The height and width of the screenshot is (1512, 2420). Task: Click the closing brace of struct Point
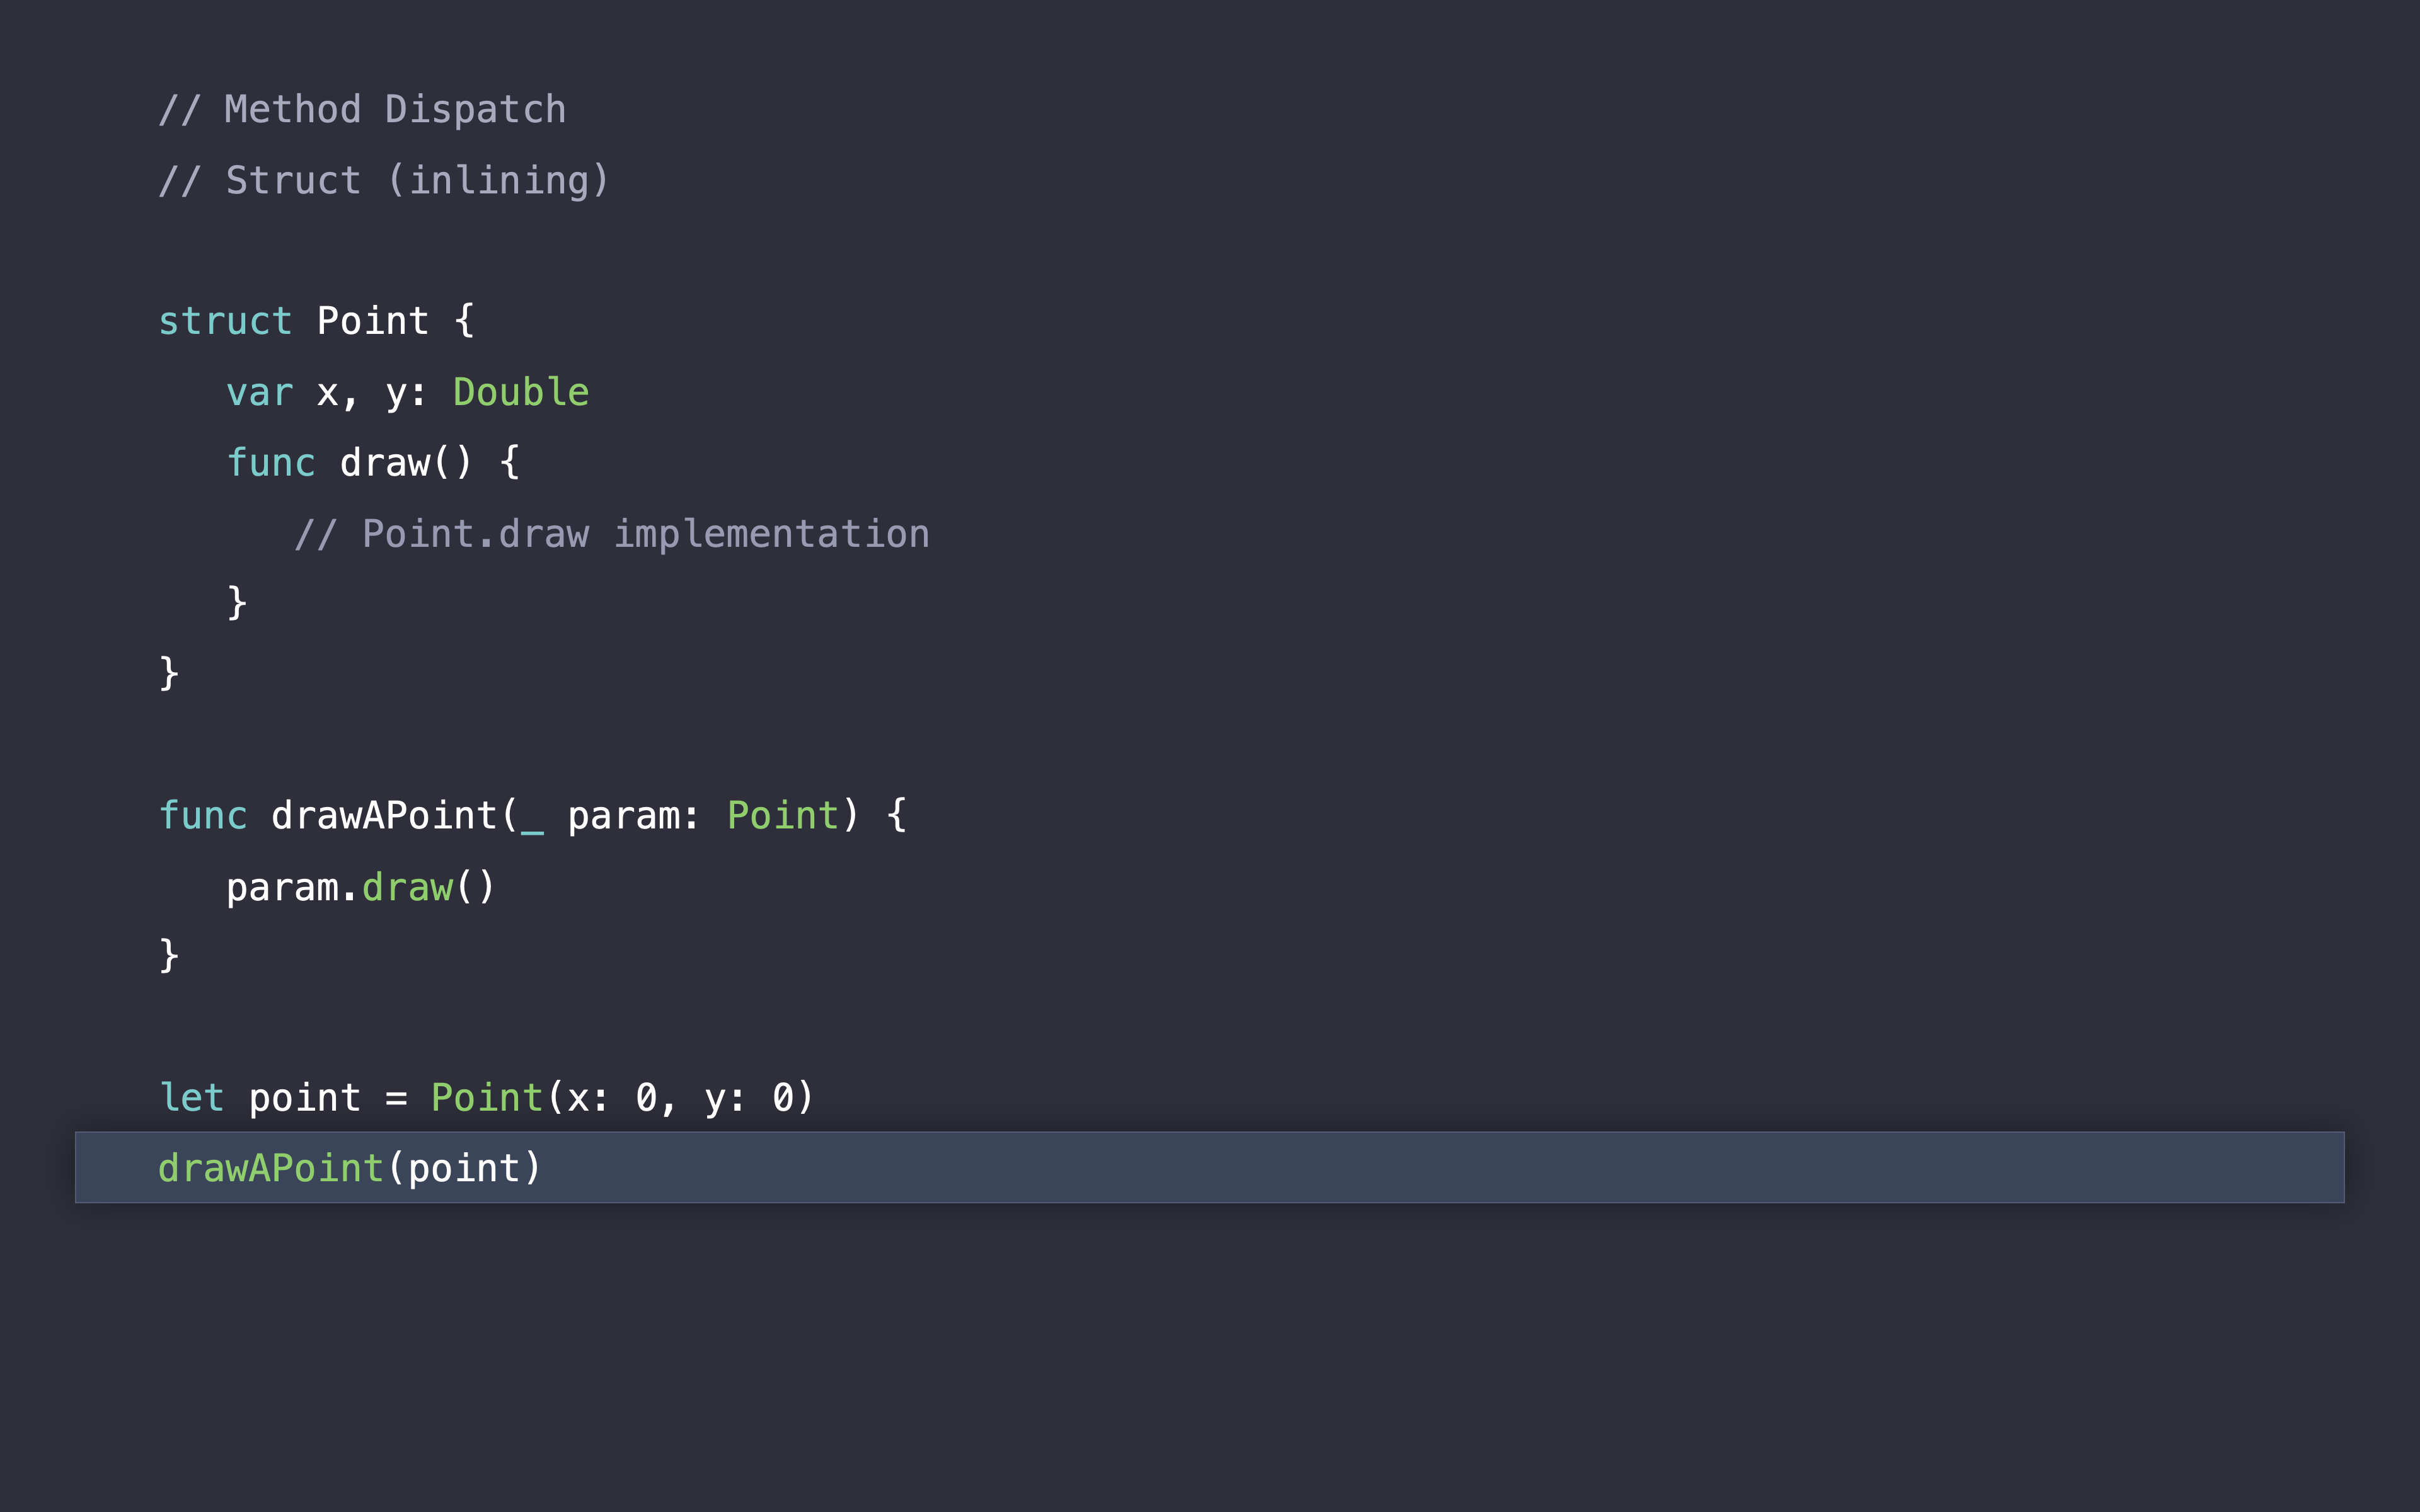tap(169, 673)
